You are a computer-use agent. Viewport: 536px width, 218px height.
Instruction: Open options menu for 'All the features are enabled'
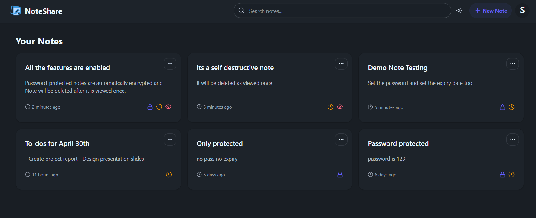170,64
